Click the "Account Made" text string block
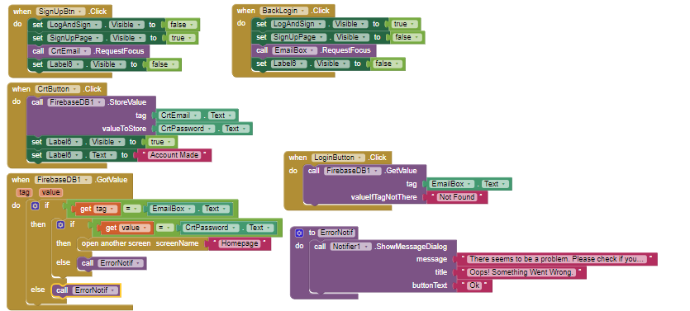The image size is (690, 311). pos(174,155)
